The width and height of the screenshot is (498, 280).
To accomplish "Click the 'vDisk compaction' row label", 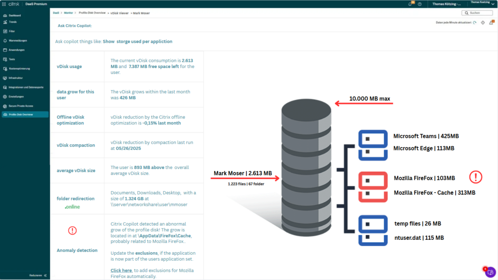I will [75, 145].
